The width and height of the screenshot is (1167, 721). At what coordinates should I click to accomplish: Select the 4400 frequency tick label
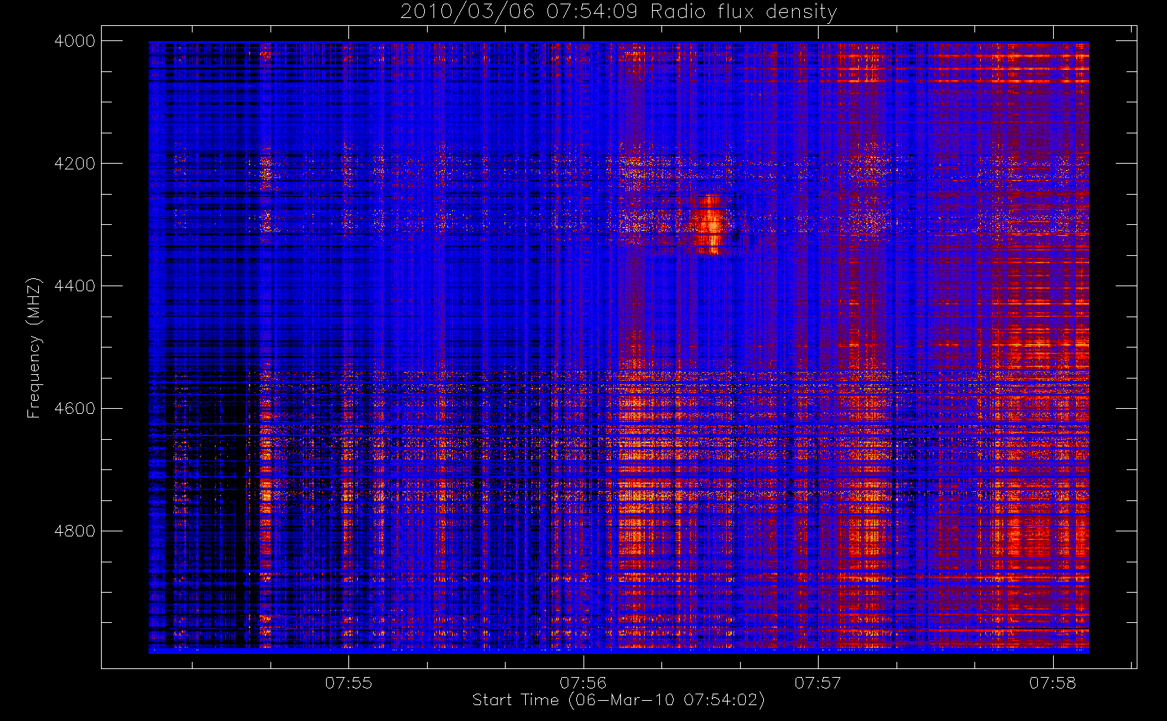(x=75, y=286)
